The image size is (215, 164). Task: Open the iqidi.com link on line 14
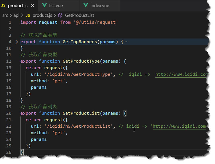point(181,75)
